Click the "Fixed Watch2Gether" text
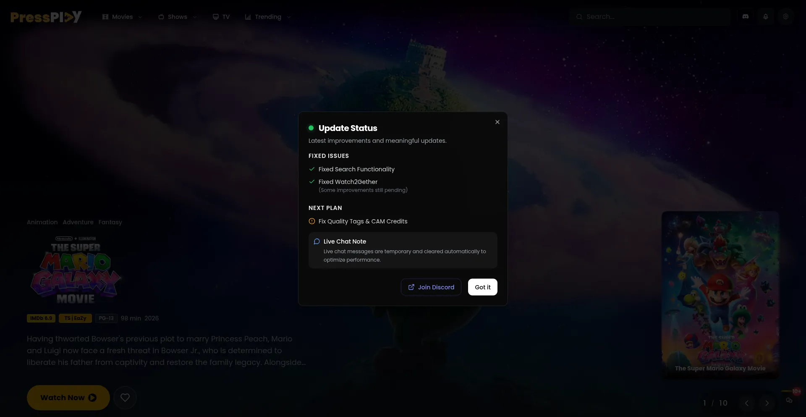Image resolution: width=806 pixels, height=417 pixels. (x=348, y=182)
